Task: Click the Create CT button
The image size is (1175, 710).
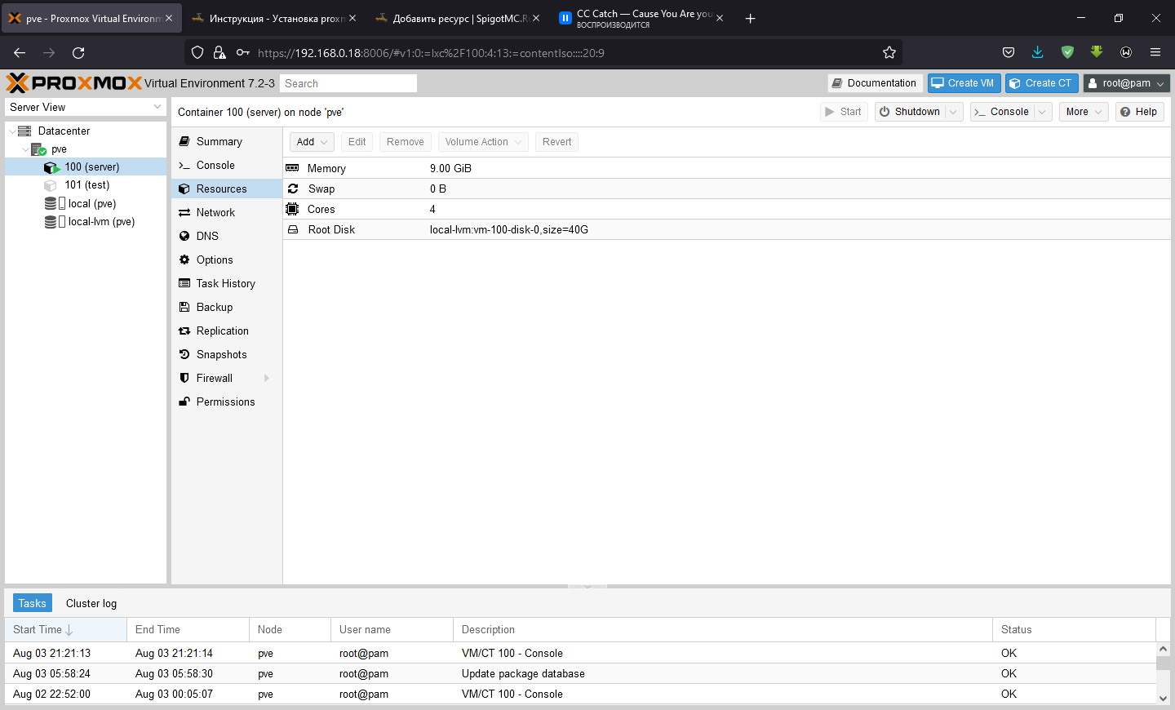Action: pos(1041,83)
